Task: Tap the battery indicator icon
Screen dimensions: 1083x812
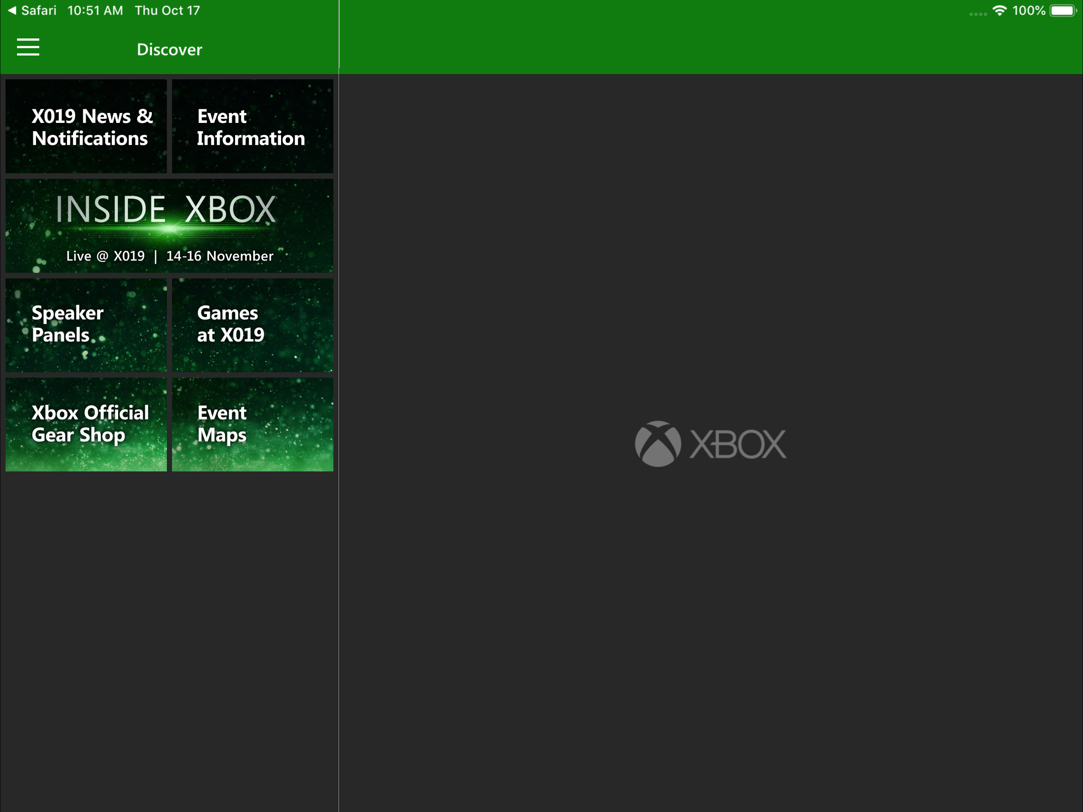Action: pos(1063,11)
